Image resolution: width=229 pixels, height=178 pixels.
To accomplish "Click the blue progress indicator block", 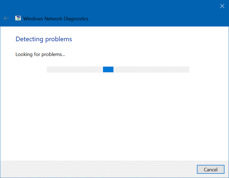I will [x=108, y=69].
